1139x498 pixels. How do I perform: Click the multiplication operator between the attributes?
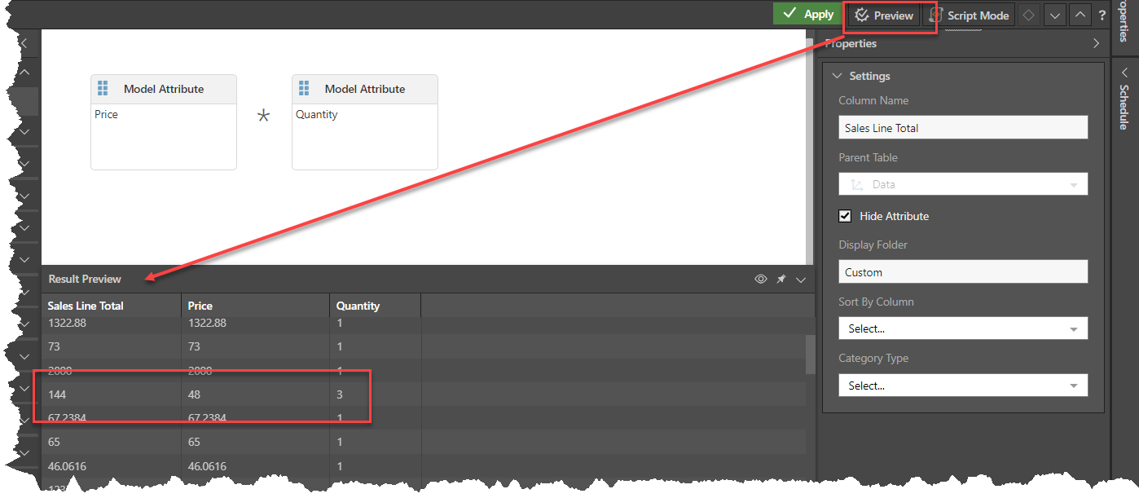point(263,117)
